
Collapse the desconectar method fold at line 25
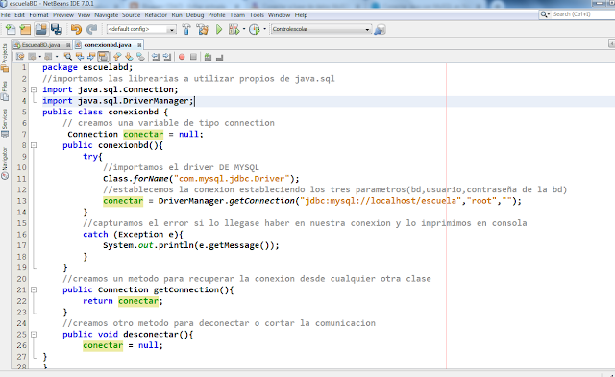tap(34, 334)
